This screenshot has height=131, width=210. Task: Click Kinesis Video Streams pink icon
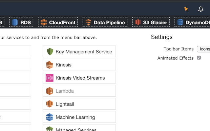tap(50, 78)
